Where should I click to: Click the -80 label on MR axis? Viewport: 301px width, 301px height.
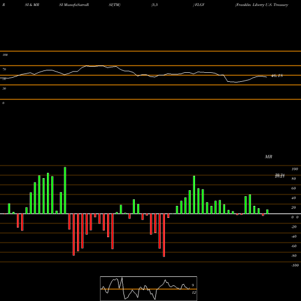pyautogui.click(x=294, y=256)
